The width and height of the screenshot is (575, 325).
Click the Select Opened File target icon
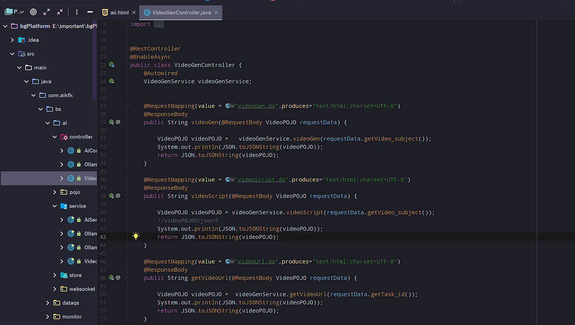[33, 12]
